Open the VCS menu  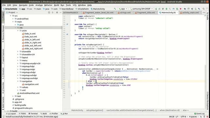74,5
